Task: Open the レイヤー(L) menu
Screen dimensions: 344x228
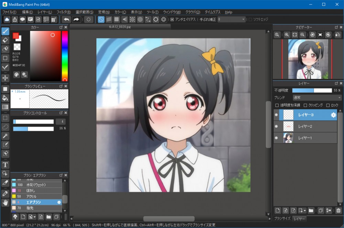Action: click(x=44, y=12)
